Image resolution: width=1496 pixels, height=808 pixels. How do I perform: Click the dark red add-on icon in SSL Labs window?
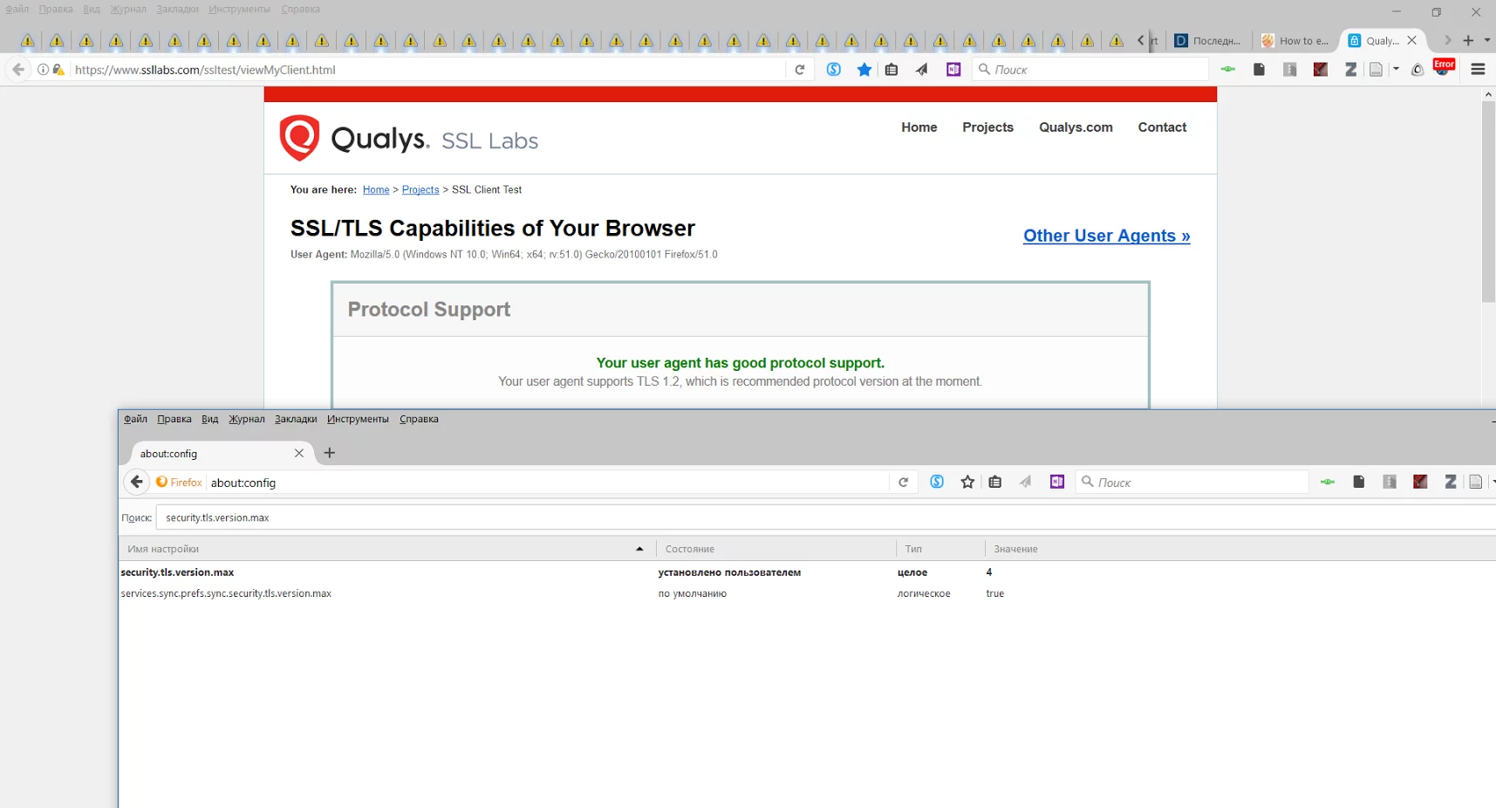tap(1321, 70)
